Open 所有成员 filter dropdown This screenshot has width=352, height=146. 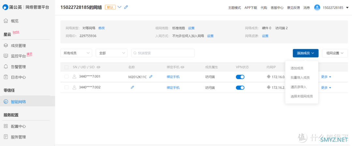point(76,53)
